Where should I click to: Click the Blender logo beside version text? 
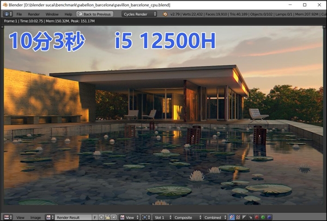coord(165,14)
